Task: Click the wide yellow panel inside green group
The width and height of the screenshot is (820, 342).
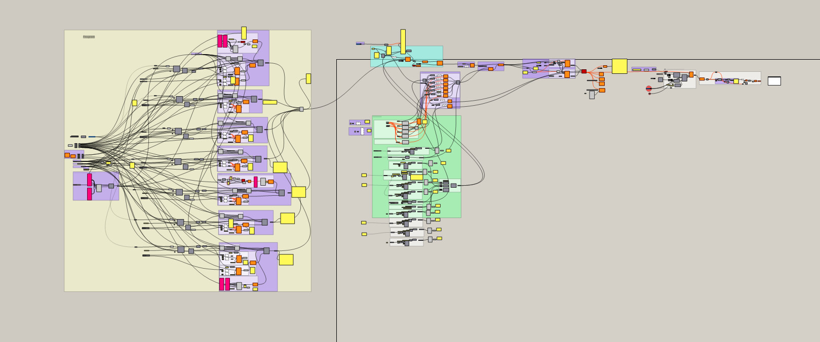Action: (416, 177)
